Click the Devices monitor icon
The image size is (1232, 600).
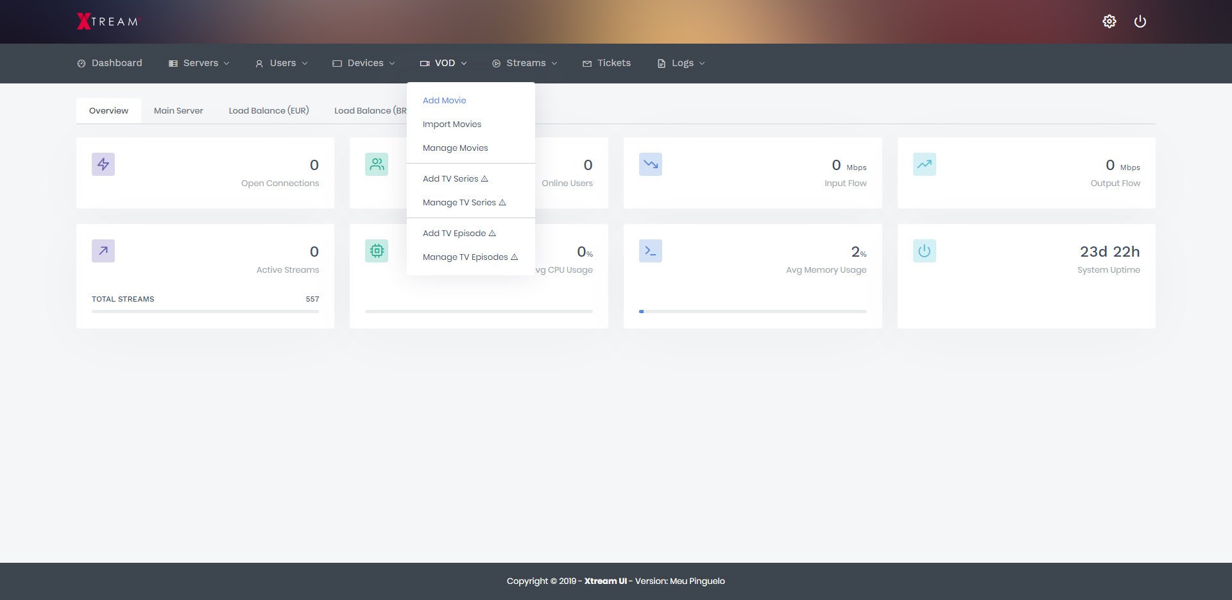(x=337, y=64)
